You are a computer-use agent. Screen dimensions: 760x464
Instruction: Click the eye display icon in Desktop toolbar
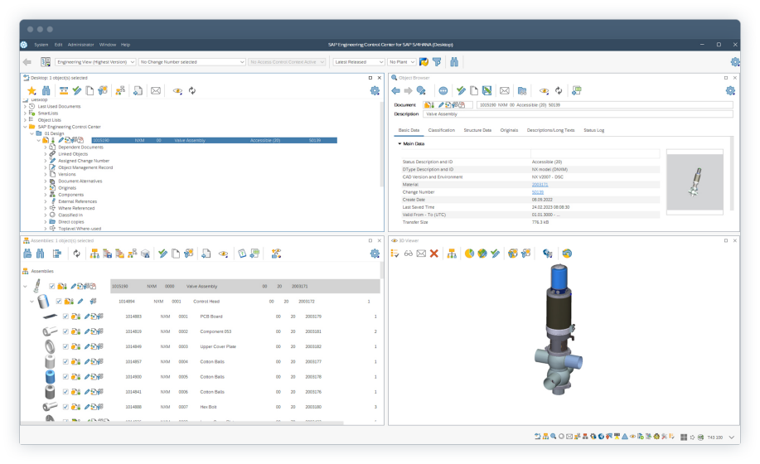pos(178,90)
